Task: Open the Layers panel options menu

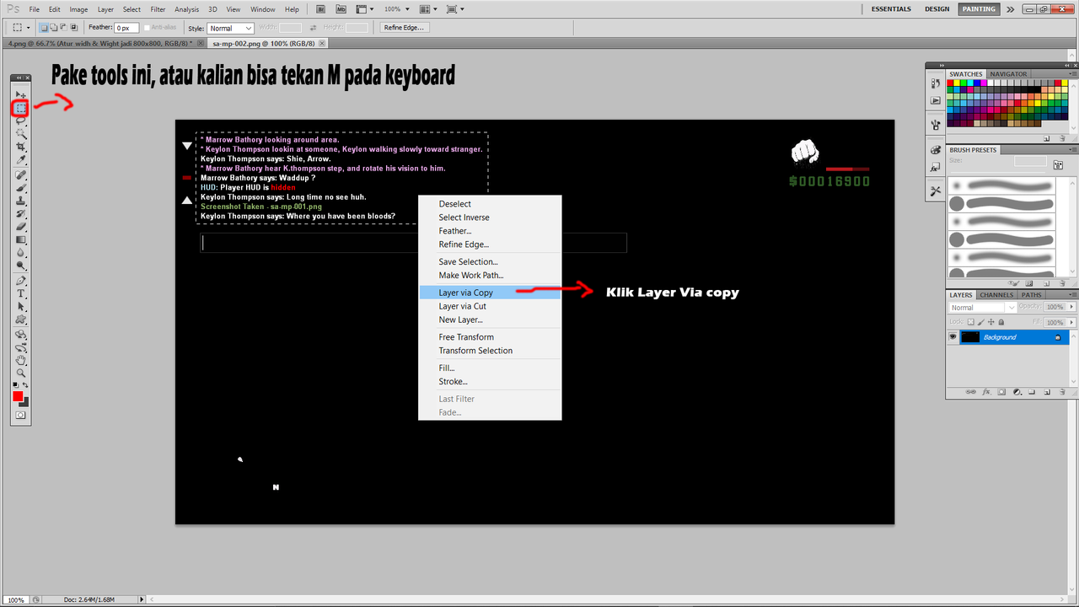Action: pos(1072,294)
